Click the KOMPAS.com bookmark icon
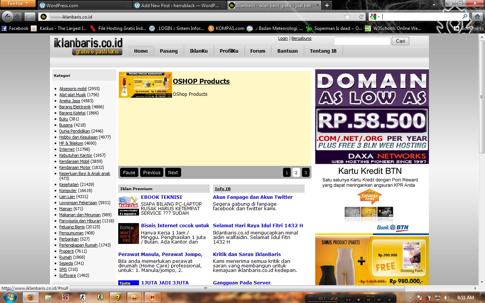485x303 pixels. pyautogui.click(x=211, y=28)
